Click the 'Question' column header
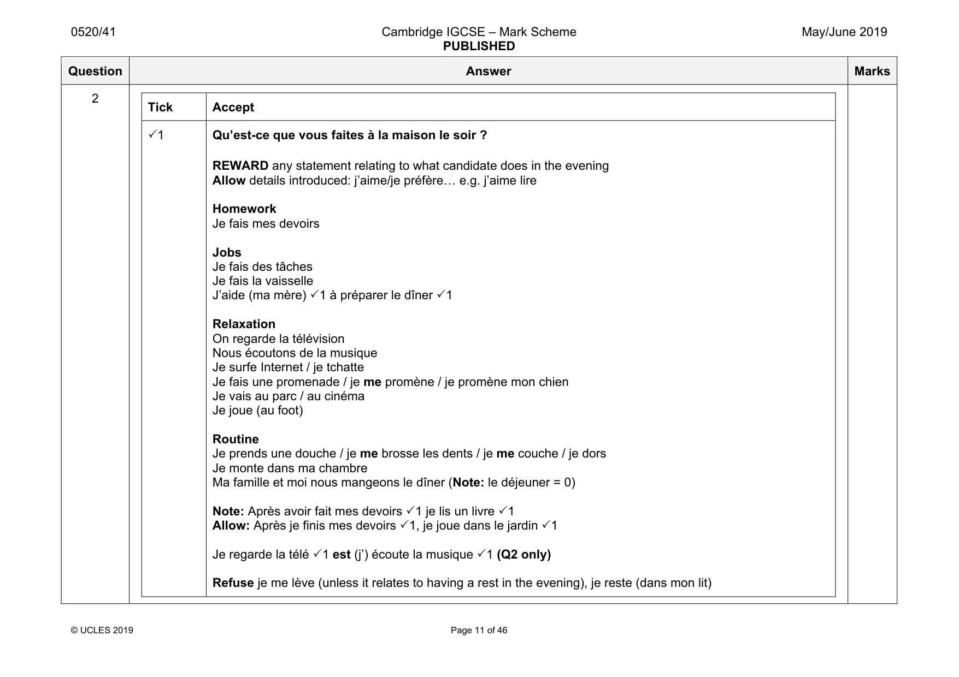This screenshot has width=959, height=677. click(x=95, y=72)
